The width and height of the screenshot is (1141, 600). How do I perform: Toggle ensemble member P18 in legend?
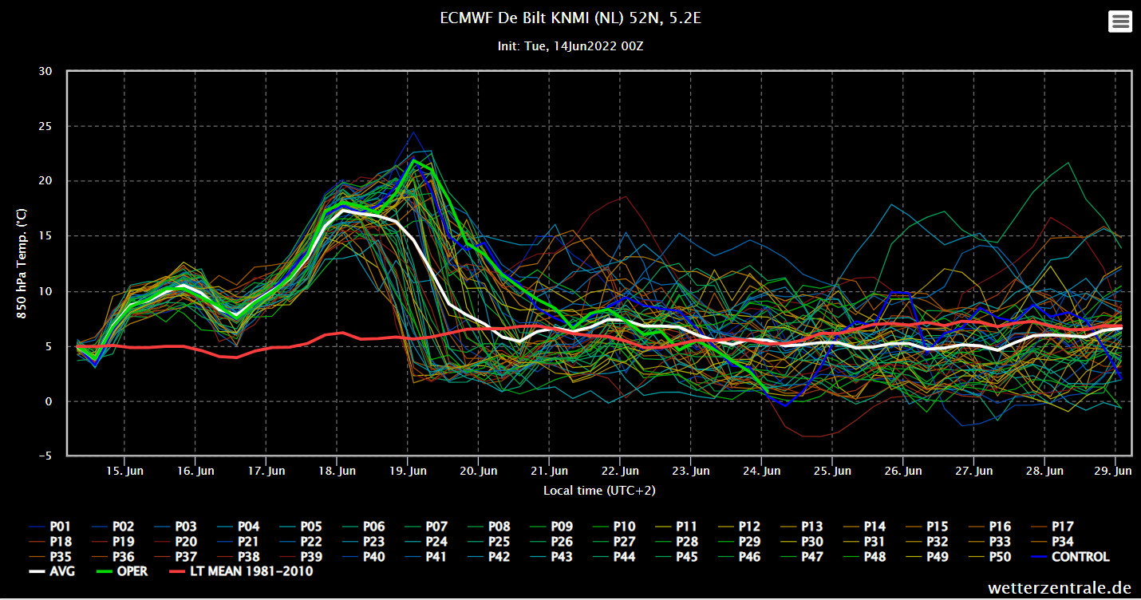click(x=50, y=542)
